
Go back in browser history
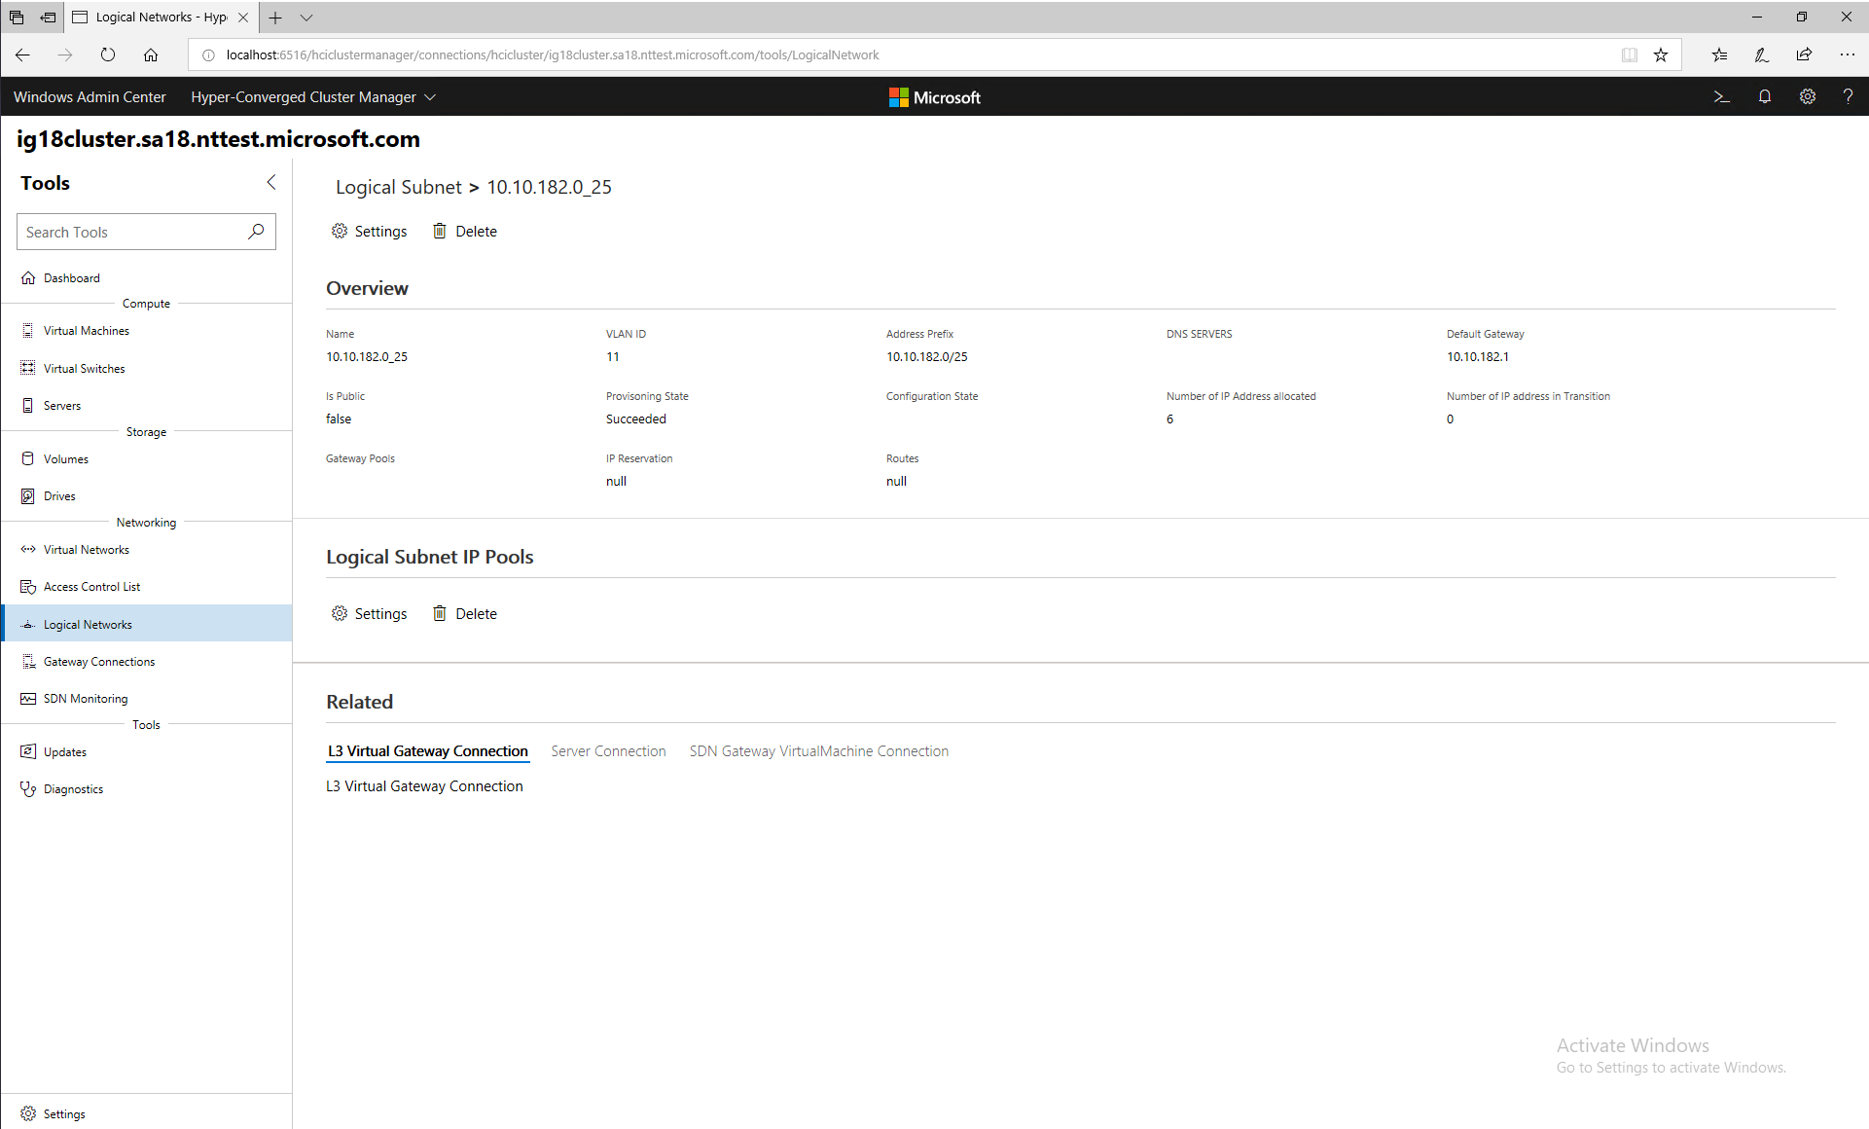pos(22,55)
